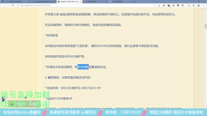This screenshot has height=116, width=207.
Task: Open the Favorites hub star button
Action: tap(189, 5)
